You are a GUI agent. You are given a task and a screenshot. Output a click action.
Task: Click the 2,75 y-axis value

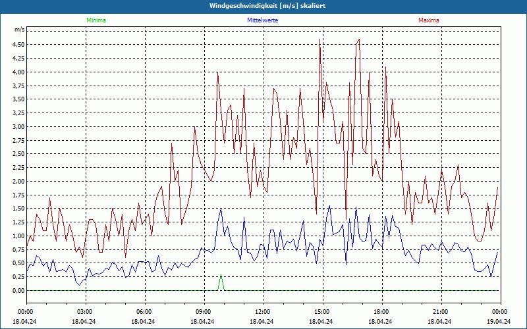(18, 141)
